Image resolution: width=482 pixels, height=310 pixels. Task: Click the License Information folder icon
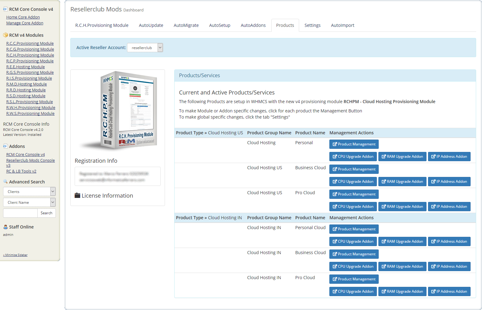(77, 195)
